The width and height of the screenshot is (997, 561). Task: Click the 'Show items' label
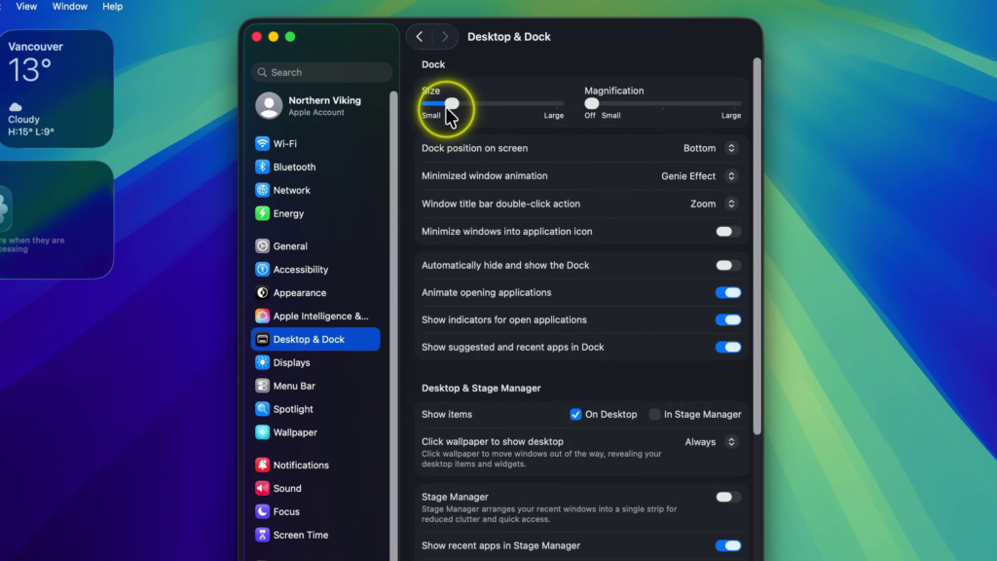pos(447,414)
